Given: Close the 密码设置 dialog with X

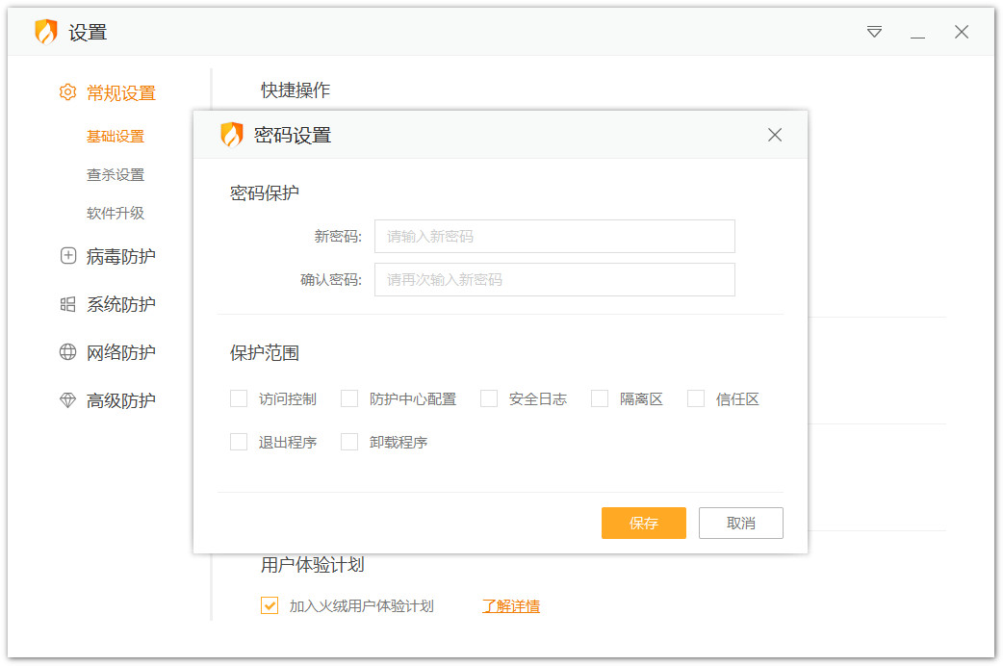Looking at the screenshot, I should pyautogui.click(x=775, y=135).
